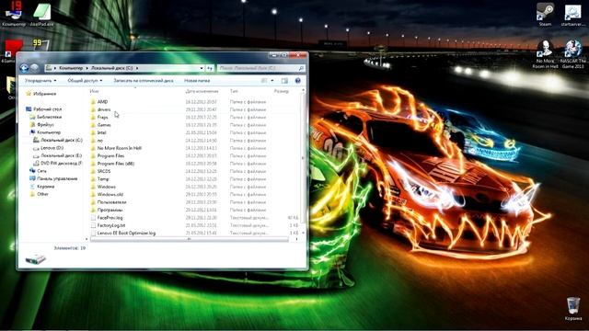The width and height of the screenshot is (589, 331).
Task: Select the Fraps folder icon
Action: pos(93,117)
